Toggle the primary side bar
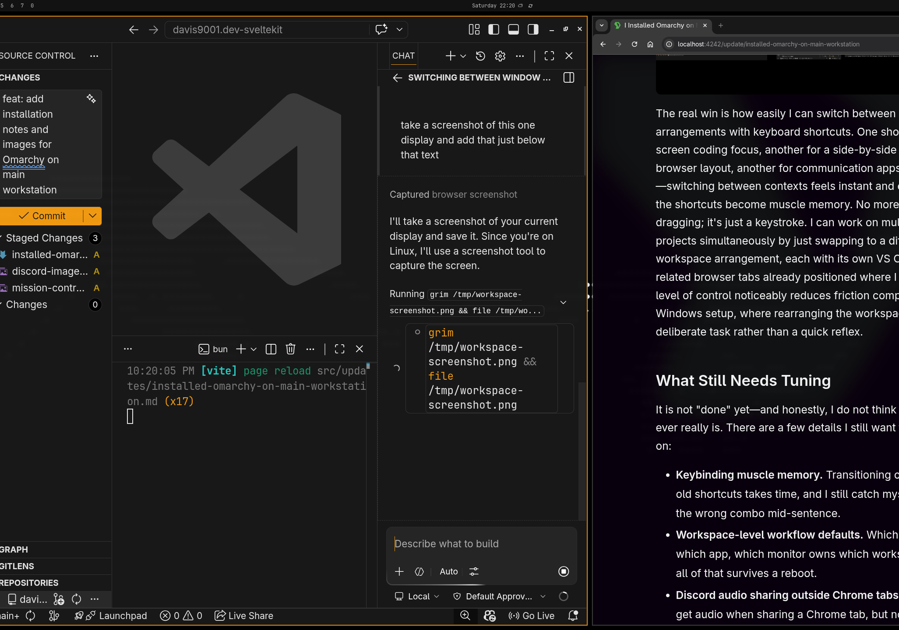This screenshot has height=630, width=899. click(494, 29)
